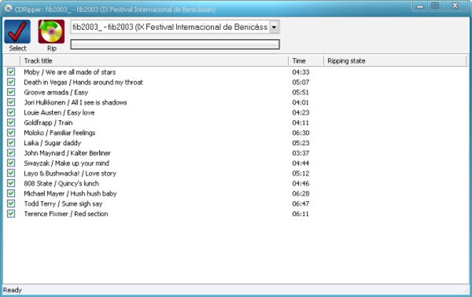
Task: Click time value 03:37
Action: pos(301,153)
